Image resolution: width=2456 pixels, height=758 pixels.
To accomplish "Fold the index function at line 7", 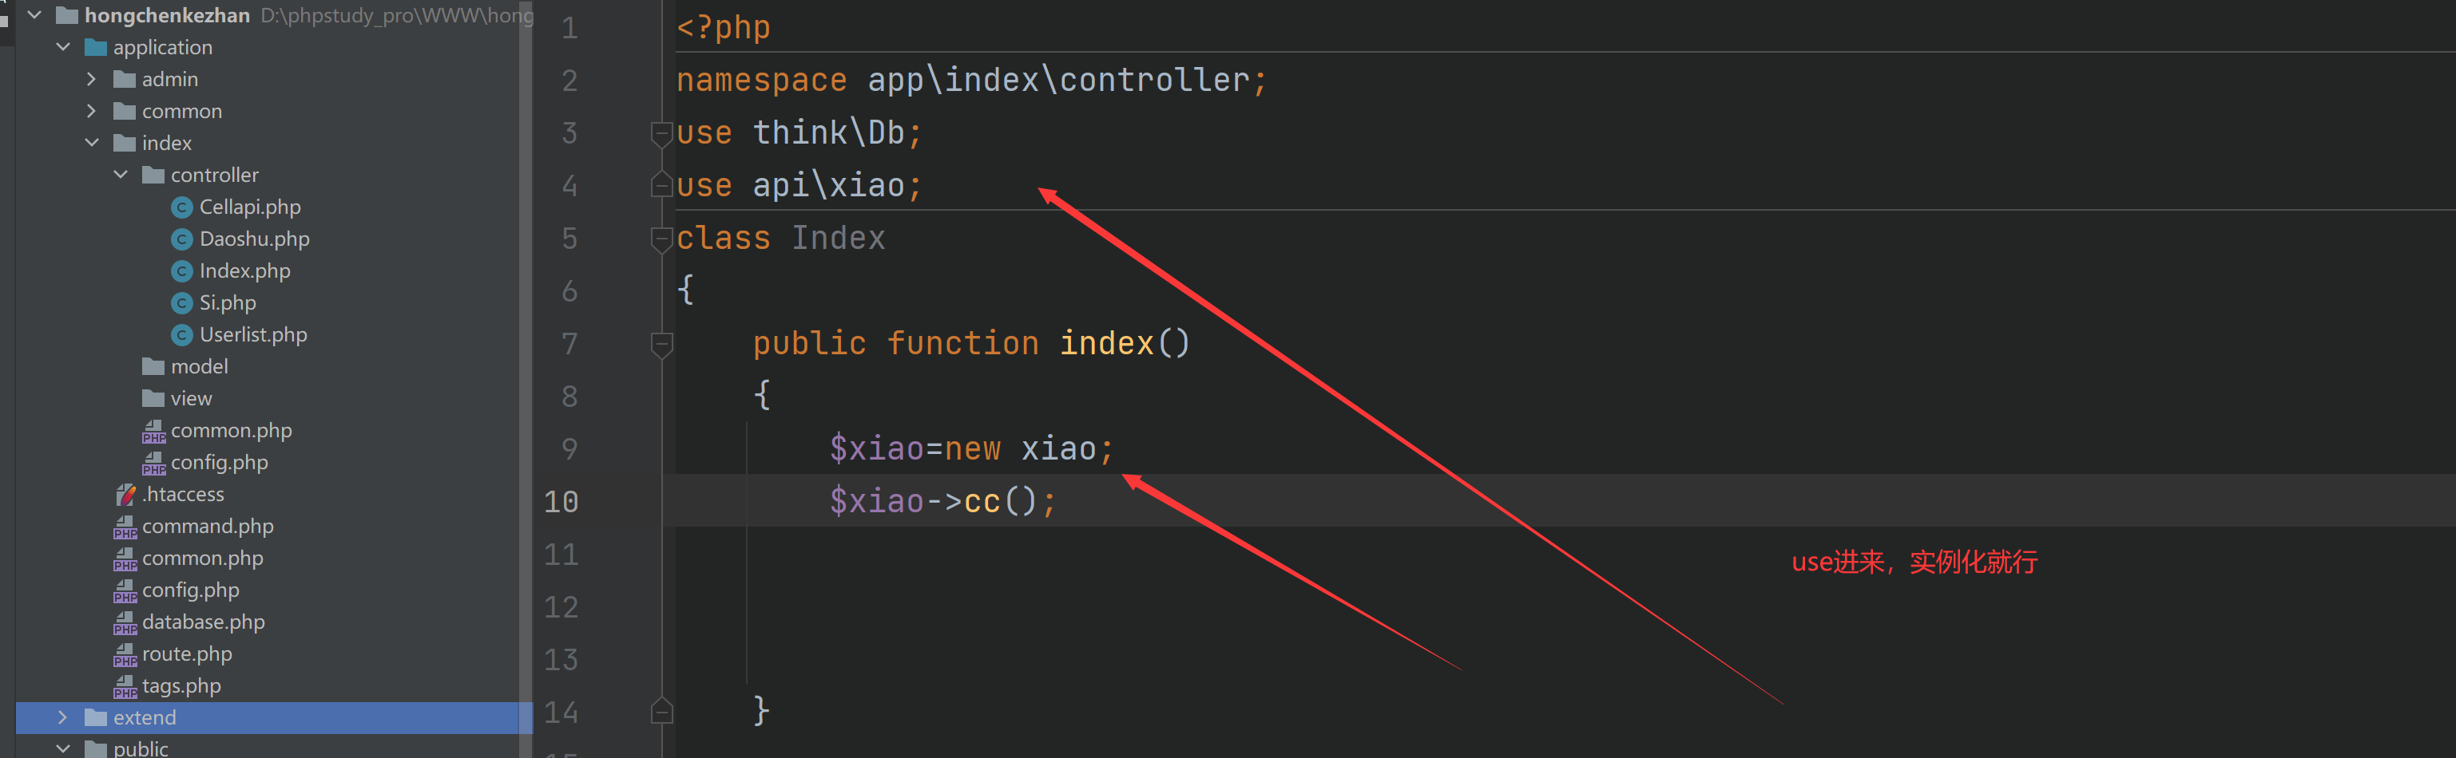I will 661,344.
